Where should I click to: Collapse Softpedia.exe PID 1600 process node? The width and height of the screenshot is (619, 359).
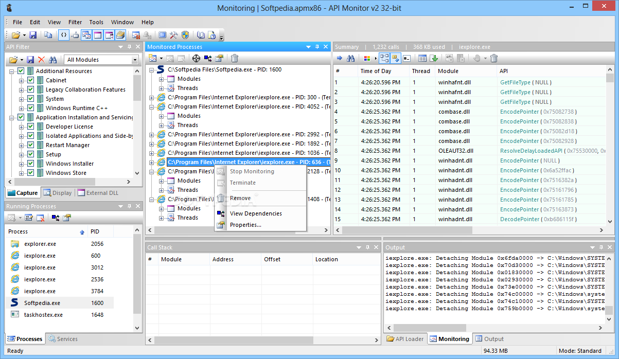[x=152, y=69]
